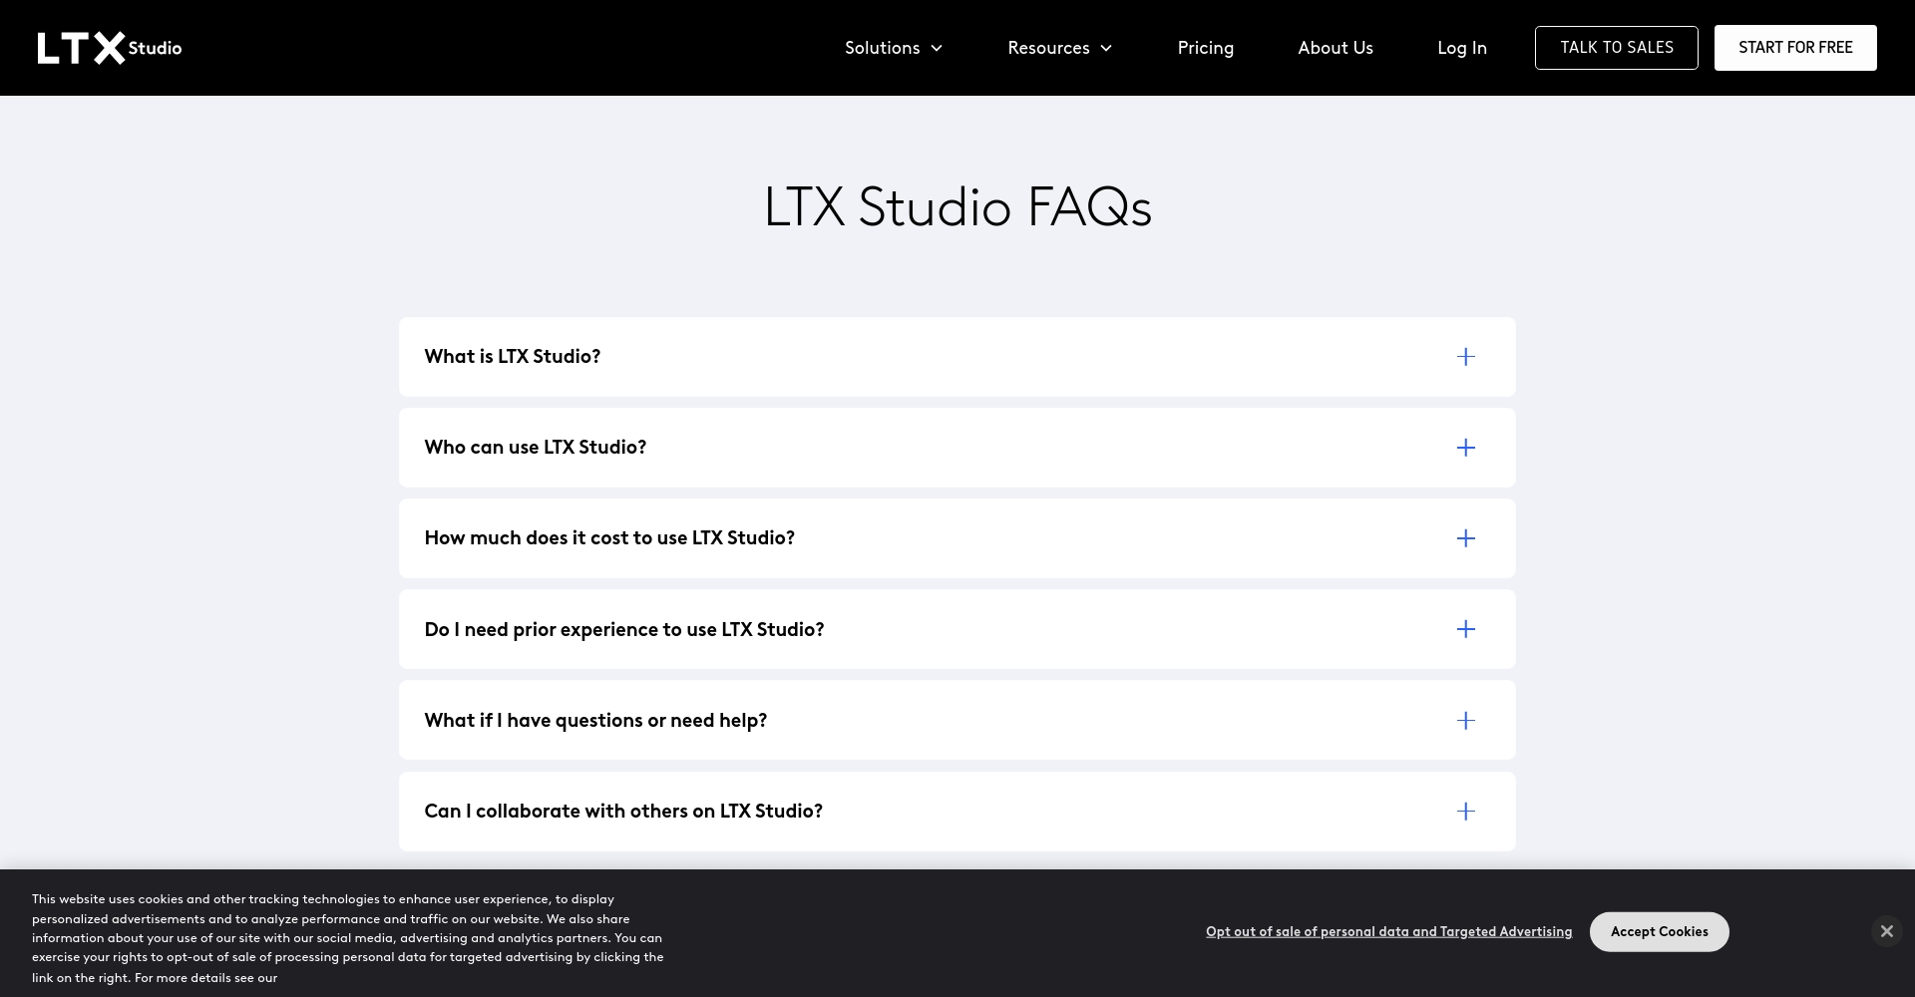
Task: Click the Solutions chevron arrow
Action: (x=937, y=48)
